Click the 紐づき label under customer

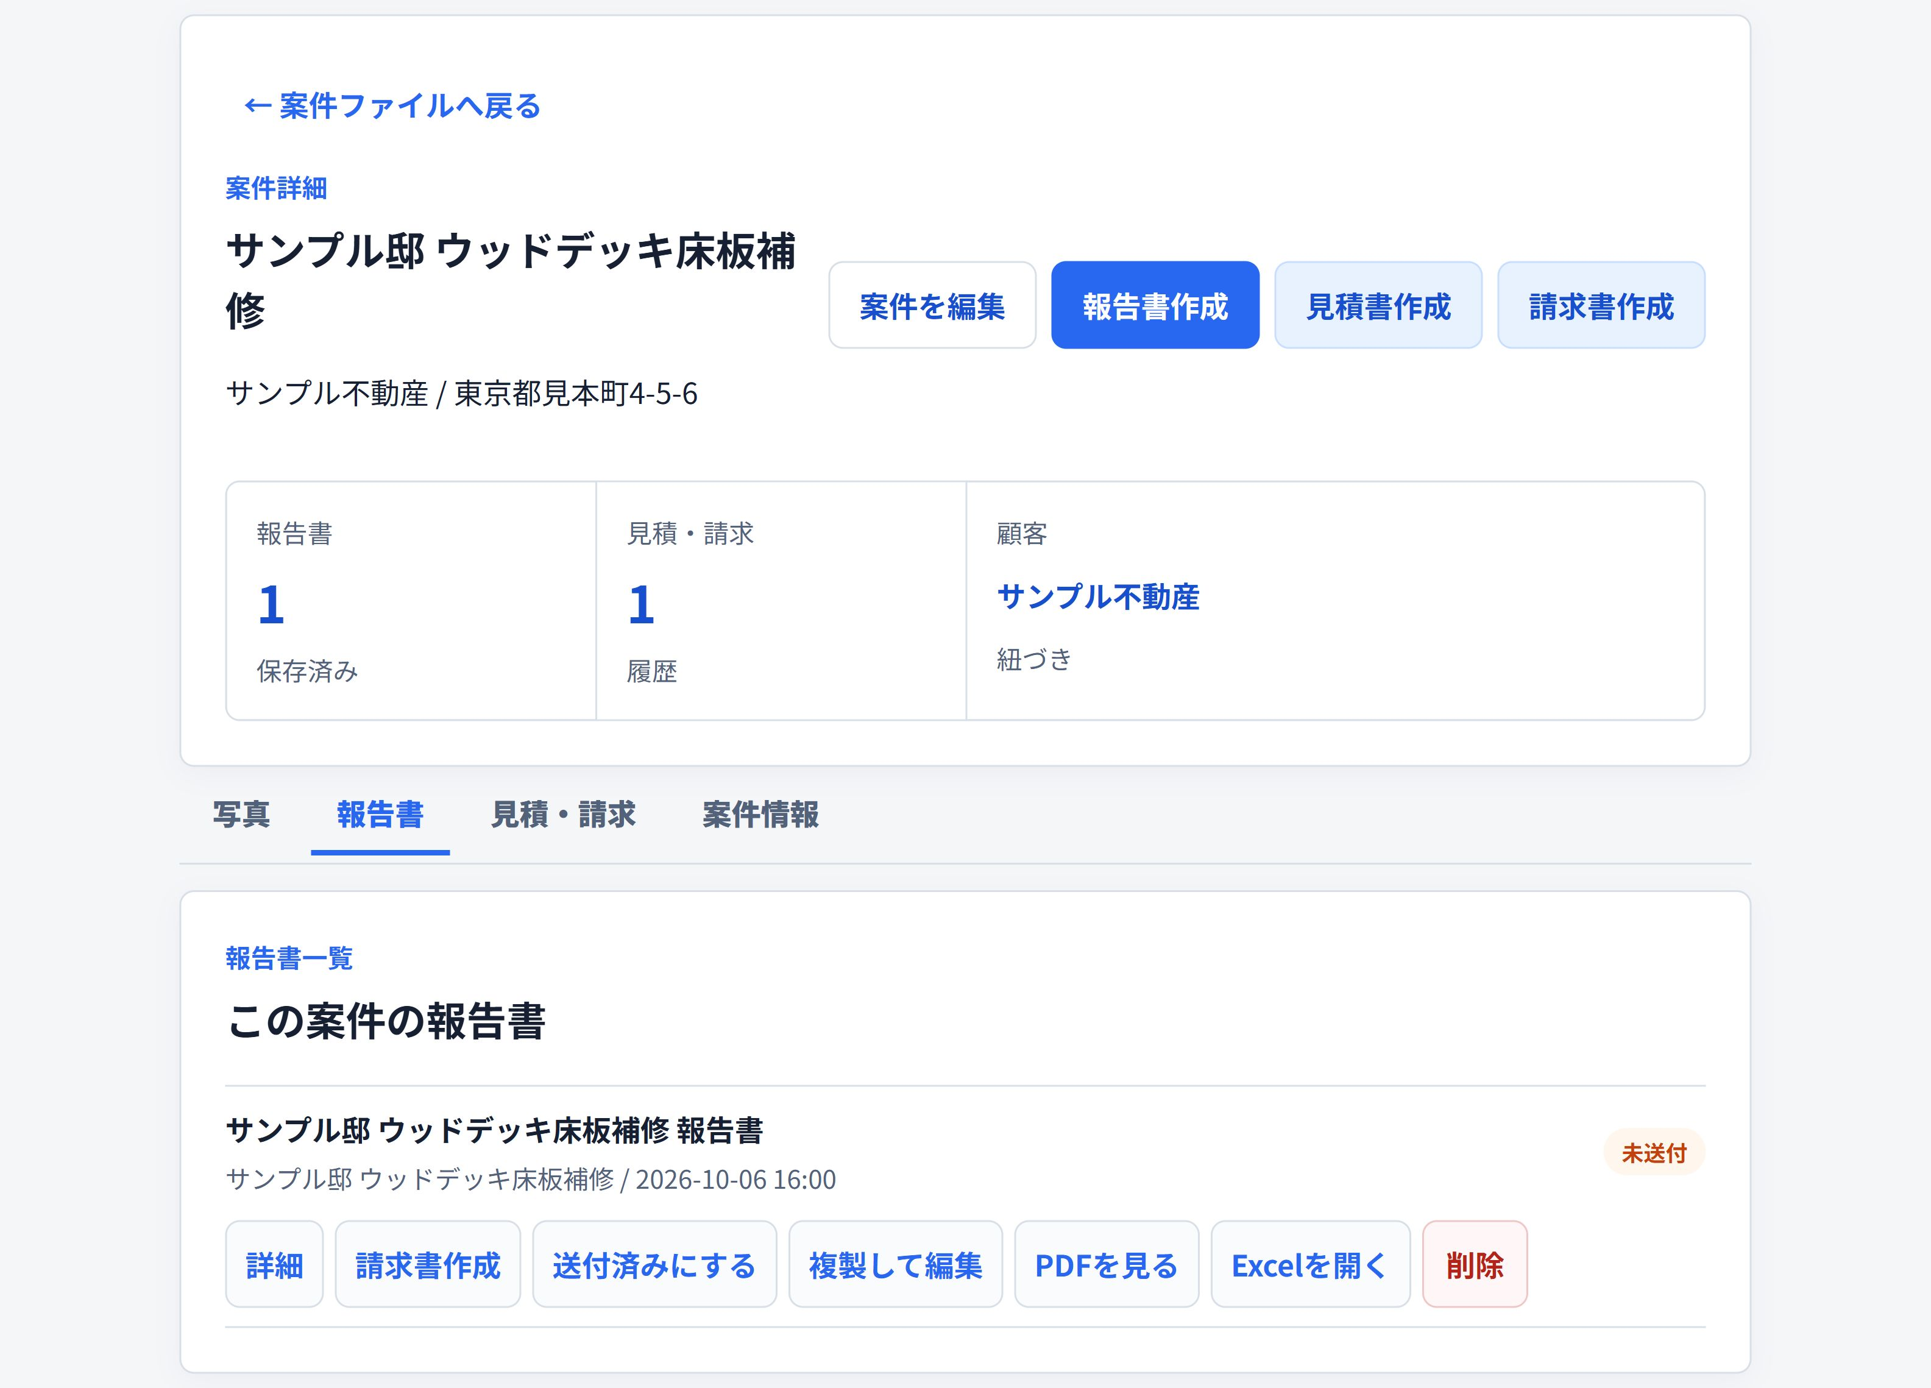pos(1035,659)
